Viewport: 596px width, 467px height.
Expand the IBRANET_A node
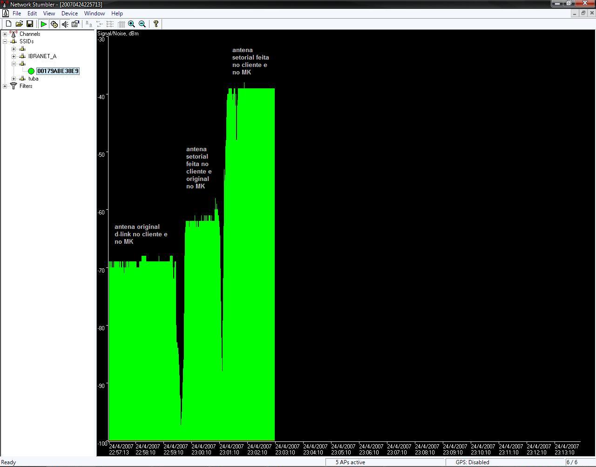pyautogui.click(x=14, y=56)
